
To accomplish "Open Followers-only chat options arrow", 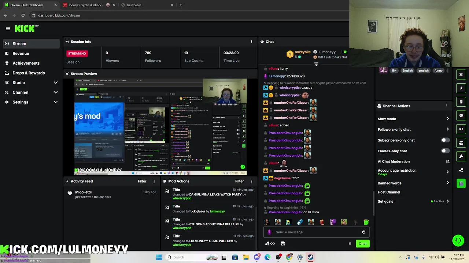I will point(447,129).
